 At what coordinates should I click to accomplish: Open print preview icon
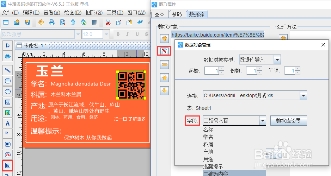(x=62, y=22)
